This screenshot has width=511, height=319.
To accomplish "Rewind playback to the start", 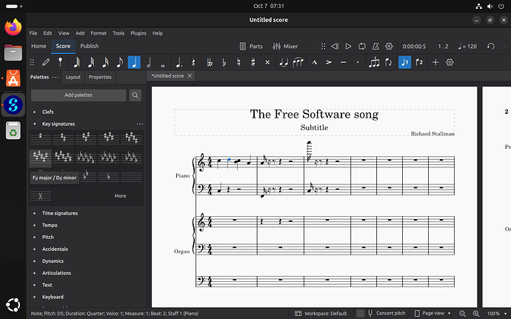I will click(335, 46).
